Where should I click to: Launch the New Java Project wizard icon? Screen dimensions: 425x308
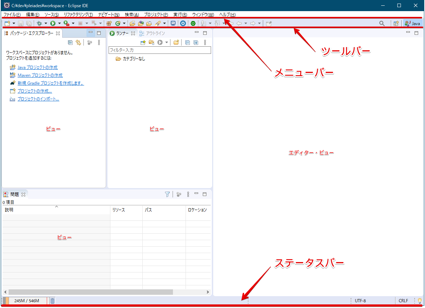[x=109, y=23]
